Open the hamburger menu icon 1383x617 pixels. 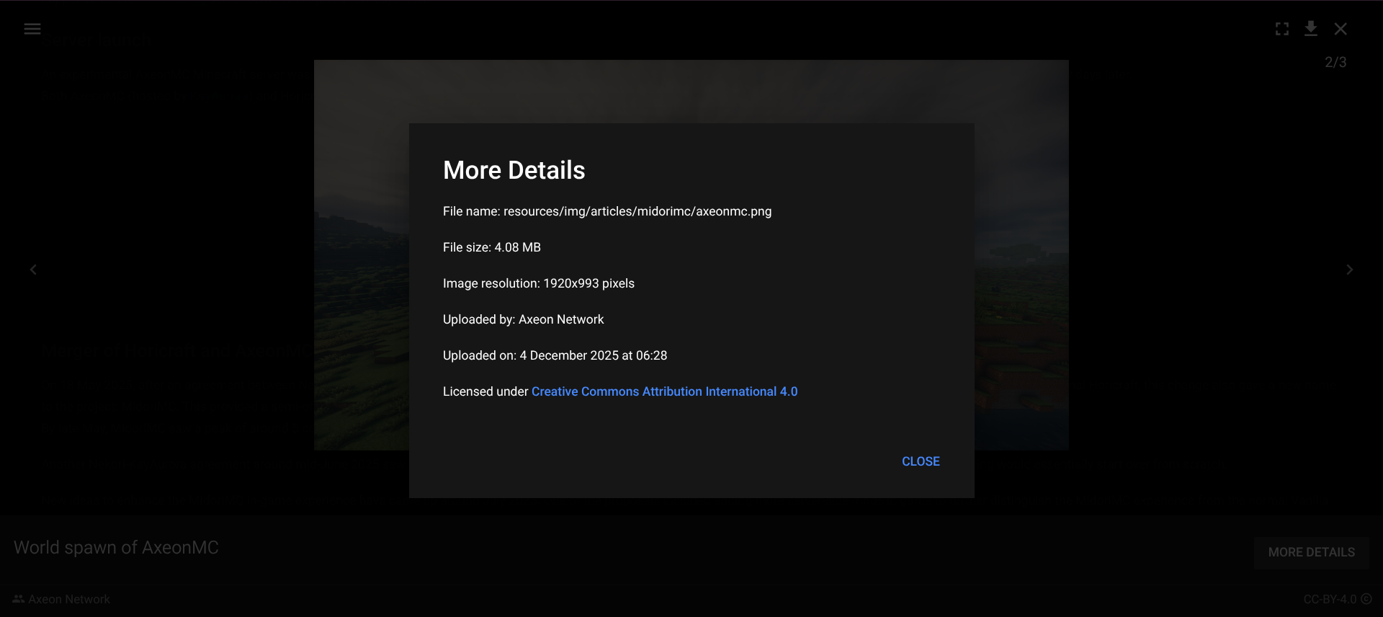32,29
